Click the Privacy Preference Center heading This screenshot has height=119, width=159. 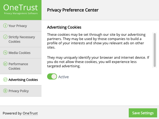tap(73, 10)
